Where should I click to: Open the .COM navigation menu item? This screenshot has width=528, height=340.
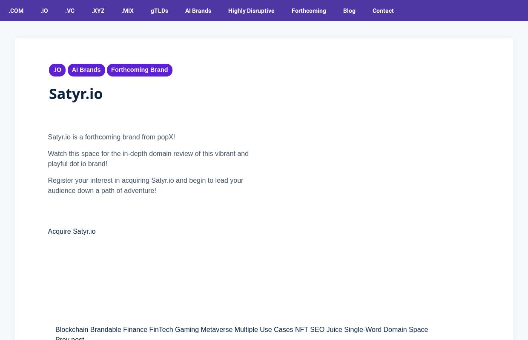(16, 11)
